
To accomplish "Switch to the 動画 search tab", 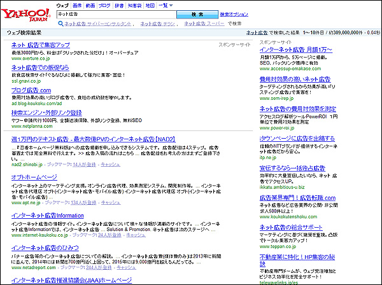I will [x=91, y=5].
